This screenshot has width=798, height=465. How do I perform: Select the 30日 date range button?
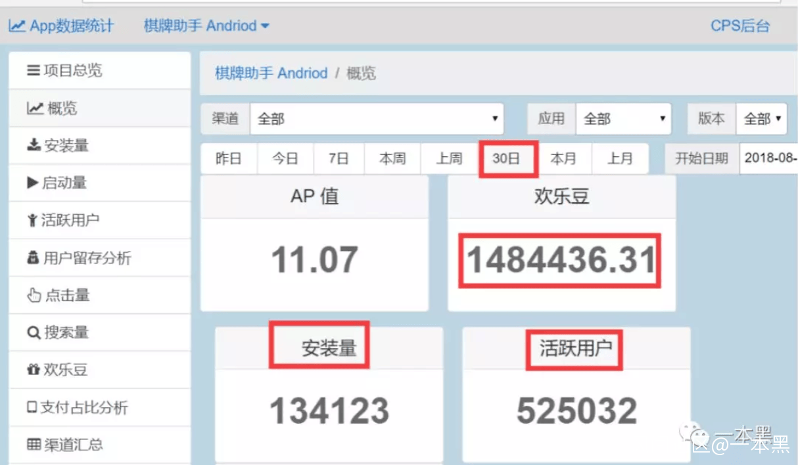tap(507, 159)
